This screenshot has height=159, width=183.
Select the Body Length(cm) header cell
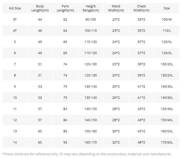tap(40, 8)
